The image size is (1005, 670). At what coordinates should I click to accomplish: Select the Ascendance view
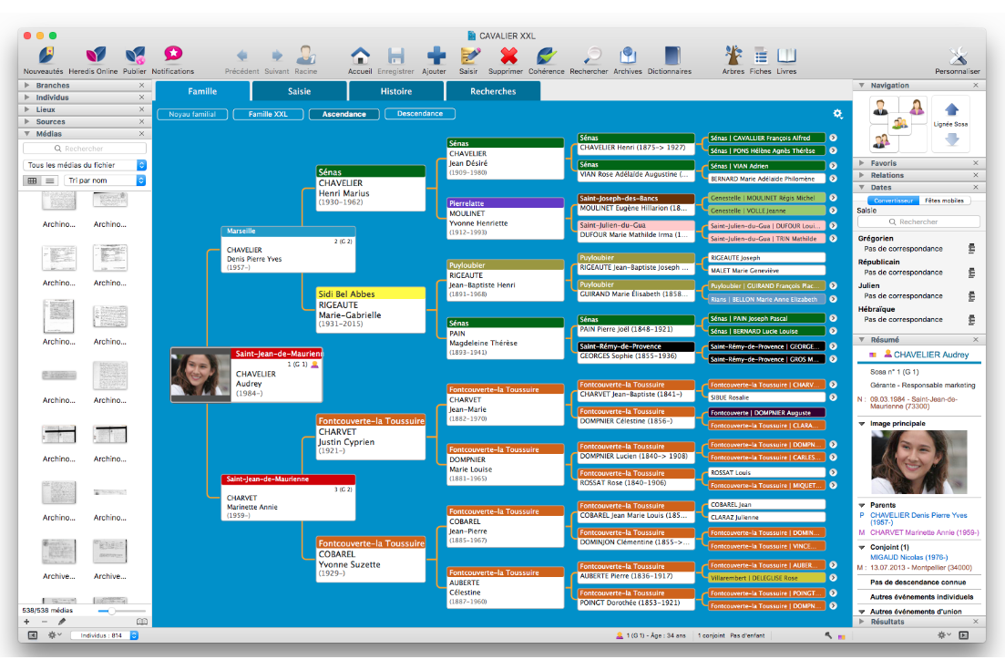(344, 114)
